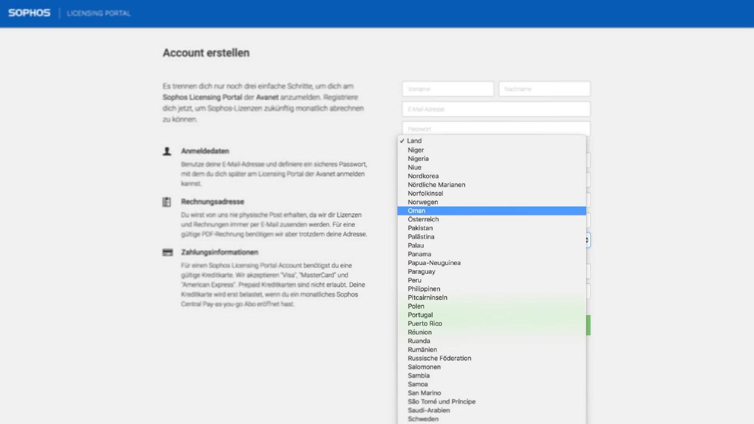
Task: Click the Anmeldedaten person icon
Action: pyautogui.click(x=167, y=151)
